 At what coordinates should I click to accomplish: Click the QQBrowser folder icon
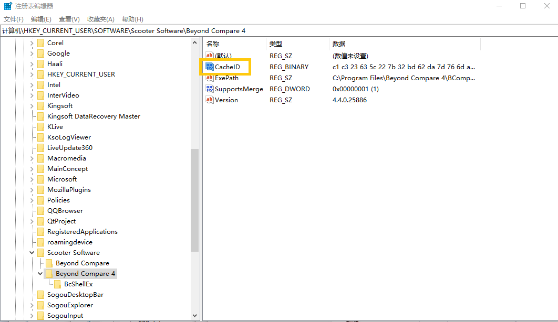(x=41, y=210)
